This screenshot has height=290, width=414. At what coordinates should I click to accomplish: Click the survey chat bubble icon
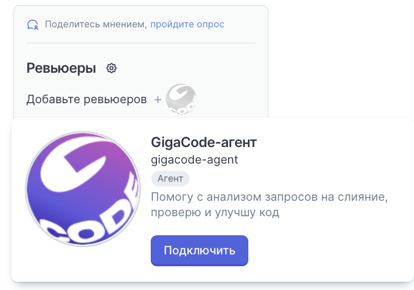click(33, 25)
